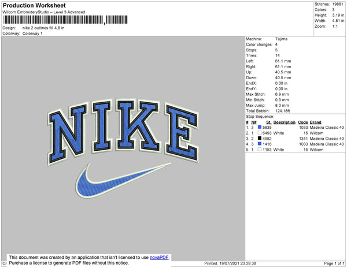Viewport: 347px width, 268px height.
Task: Click the Machine value 'Tajima'
Action: coord(281,39)
